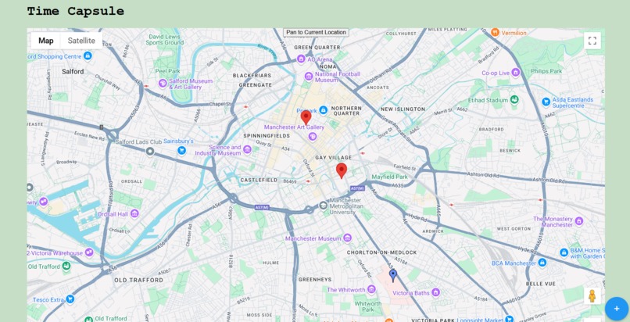The width and height of the screenshot is (630, 322).
Task: Click the Science and Industry Museum icon
Action: point(247,150)
